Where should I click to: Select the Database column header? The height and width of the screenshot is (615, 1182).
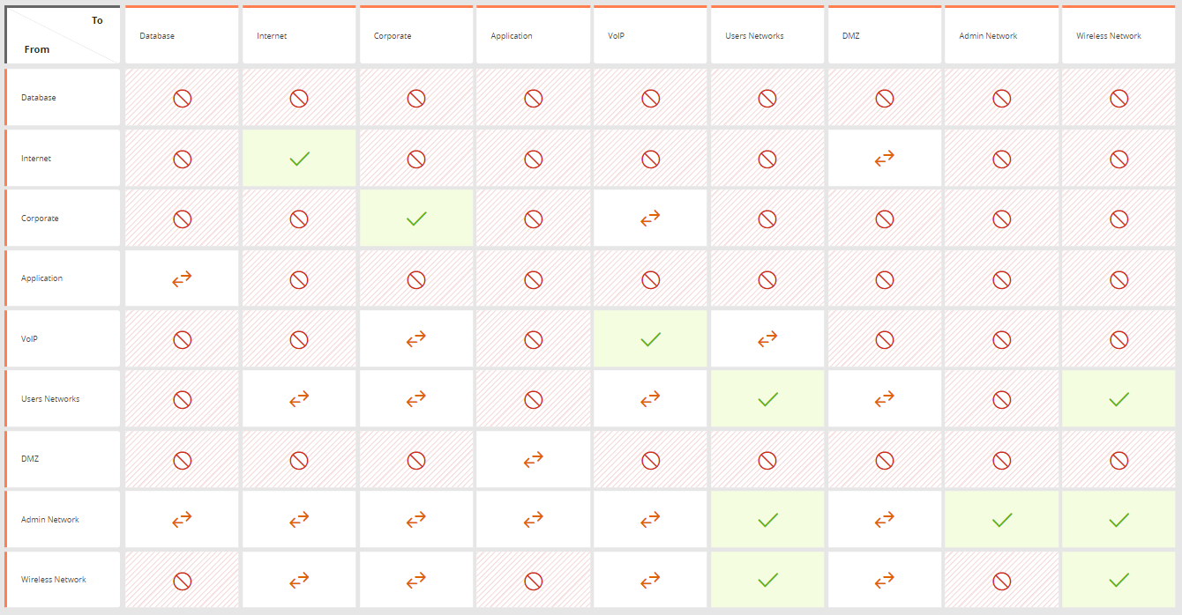[x=182, y=36]
